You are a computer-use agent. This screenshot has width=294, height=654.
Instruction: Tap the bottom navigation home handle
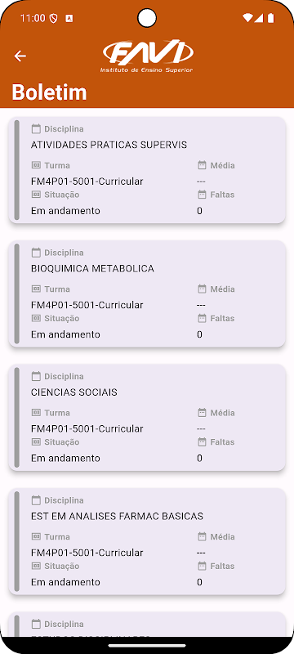(x=147, y=646)
